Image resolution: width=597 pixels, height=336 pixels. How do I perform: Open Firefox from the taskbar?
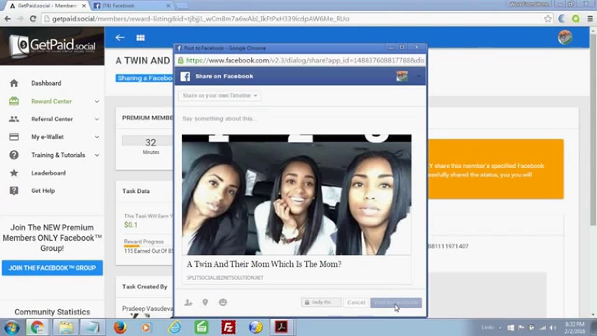tap(120, 327)
